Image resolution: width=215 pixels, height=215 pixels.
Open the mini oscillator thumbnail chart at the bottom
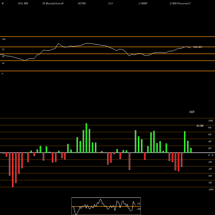tap(106, 206)
